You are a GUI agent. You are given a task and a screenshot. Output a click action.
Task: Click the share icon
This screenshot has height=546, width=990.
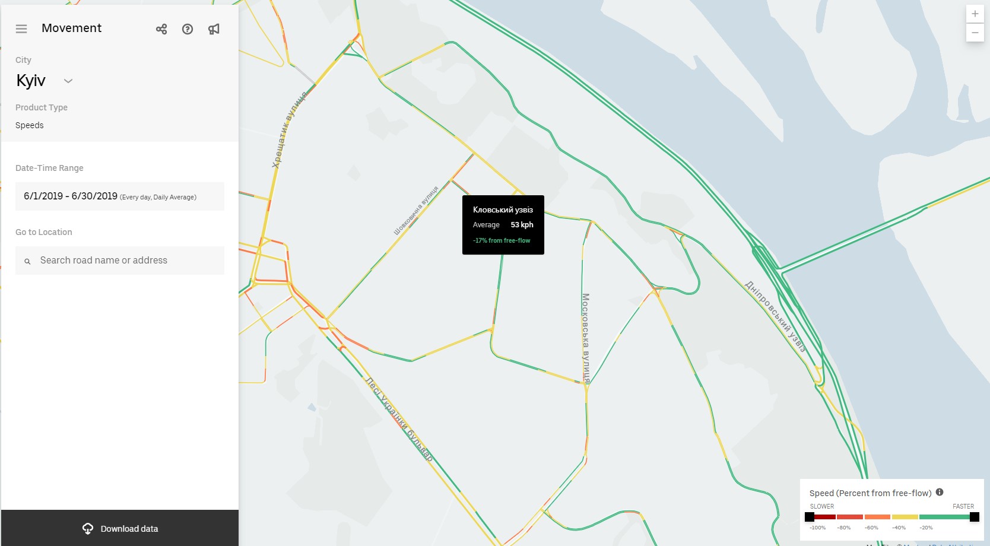tap(161, 29)
